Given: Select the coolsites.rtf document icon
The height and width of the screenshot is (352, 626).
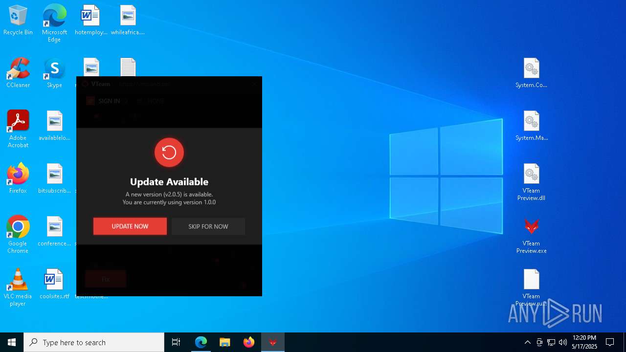Looking at the screenshot, I should [x=54, y=285].
